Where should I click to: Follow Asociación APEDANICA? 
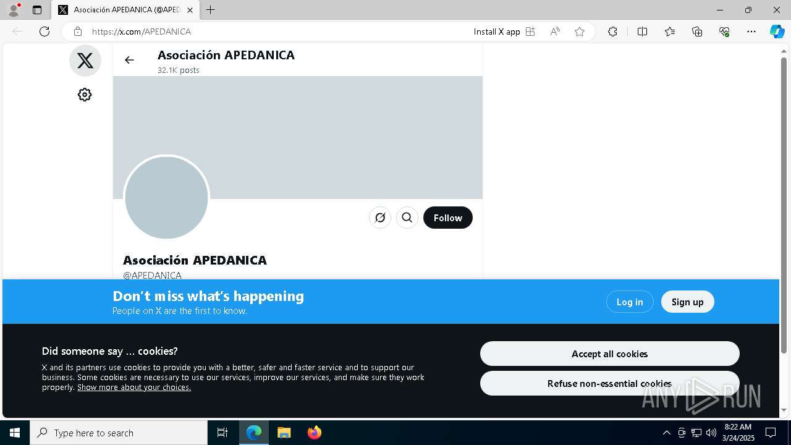448,218
